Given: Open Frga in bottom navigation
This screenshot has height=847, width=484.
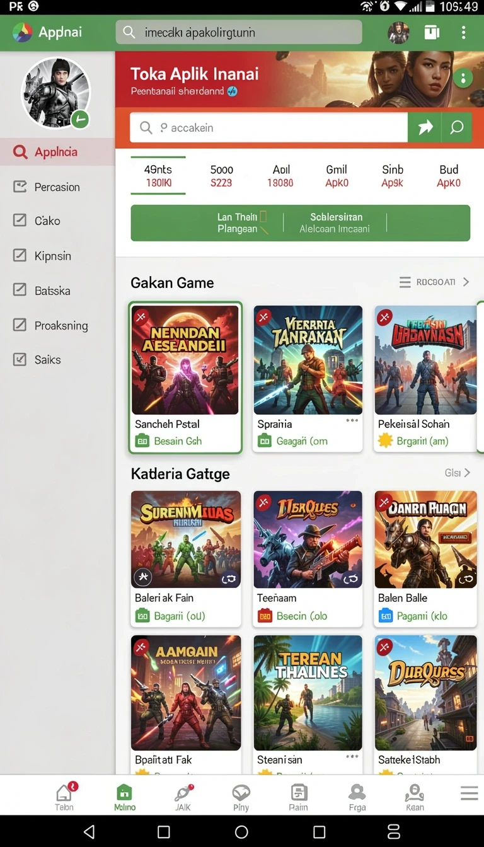Looking at the screenshot, I should [x=357, y=797].
